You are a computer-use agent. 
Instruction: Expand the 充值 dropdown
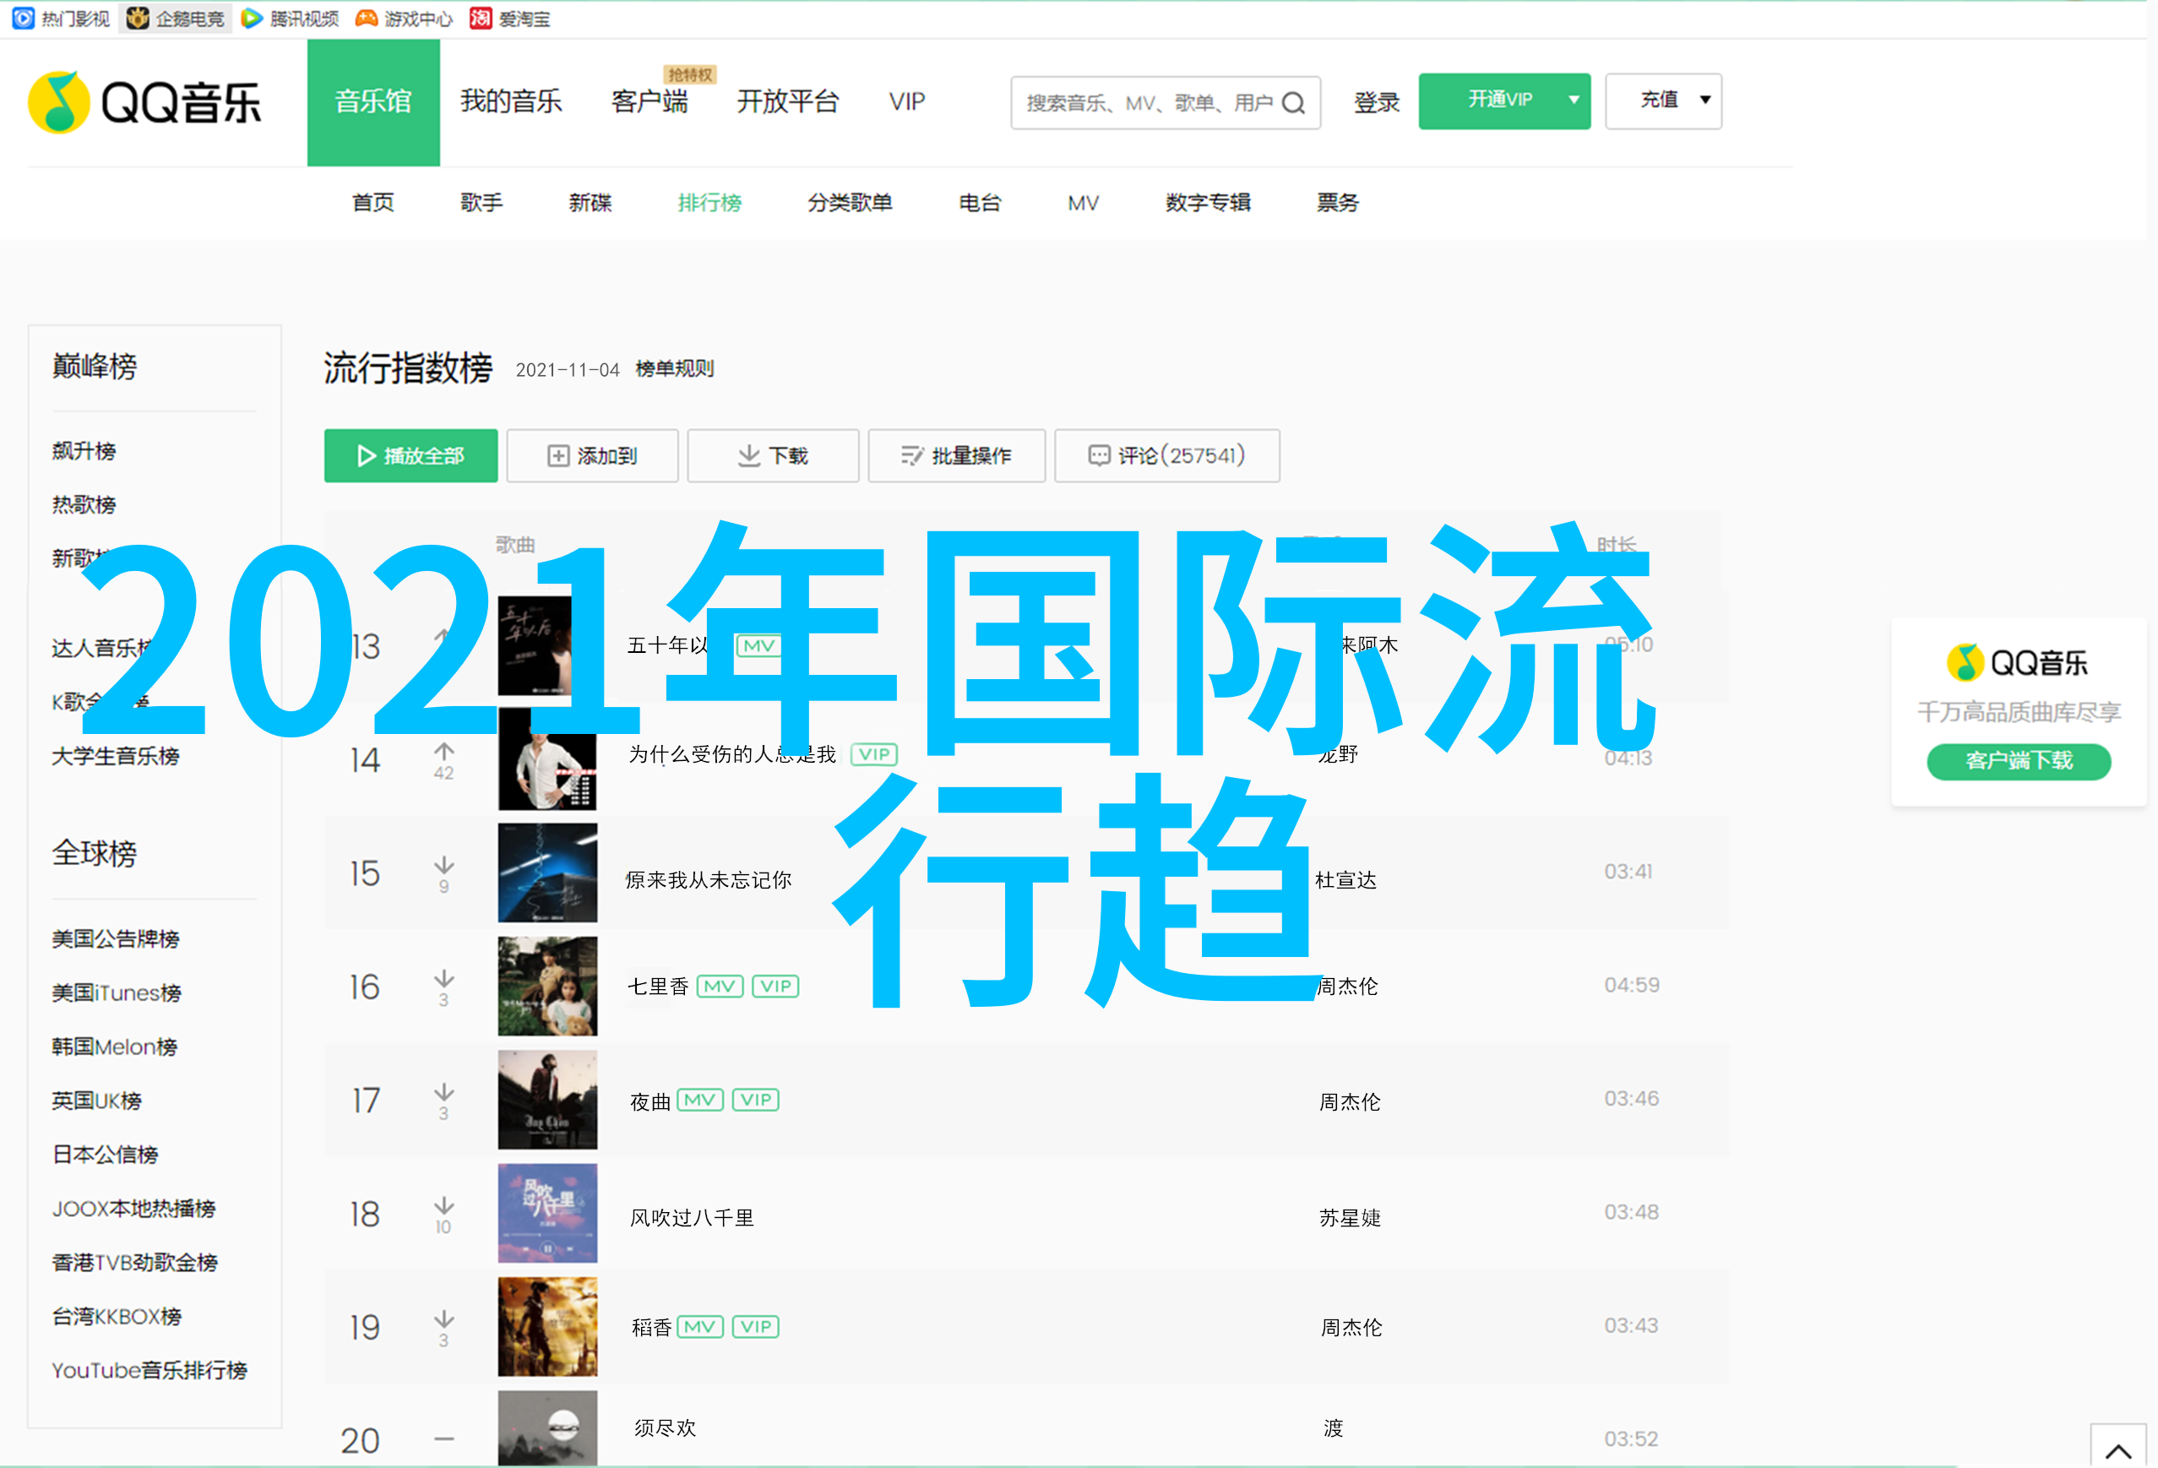click(1706, 101)
